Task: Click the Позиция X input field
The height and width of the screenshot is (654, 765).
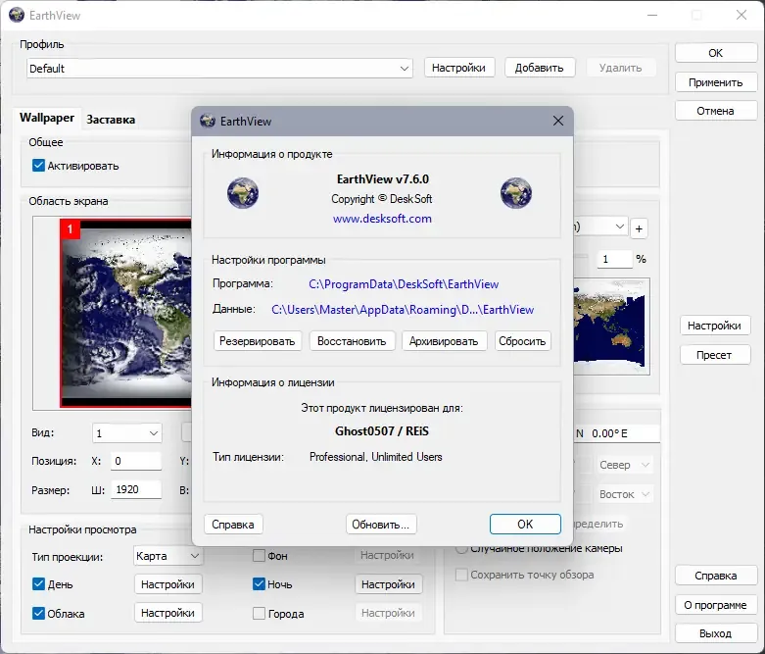Action: click(x=136, y=461)
